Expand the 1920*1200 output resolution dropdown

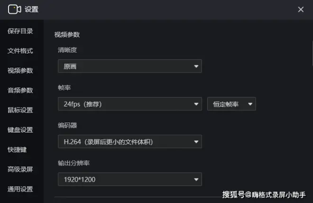(130, 179)
